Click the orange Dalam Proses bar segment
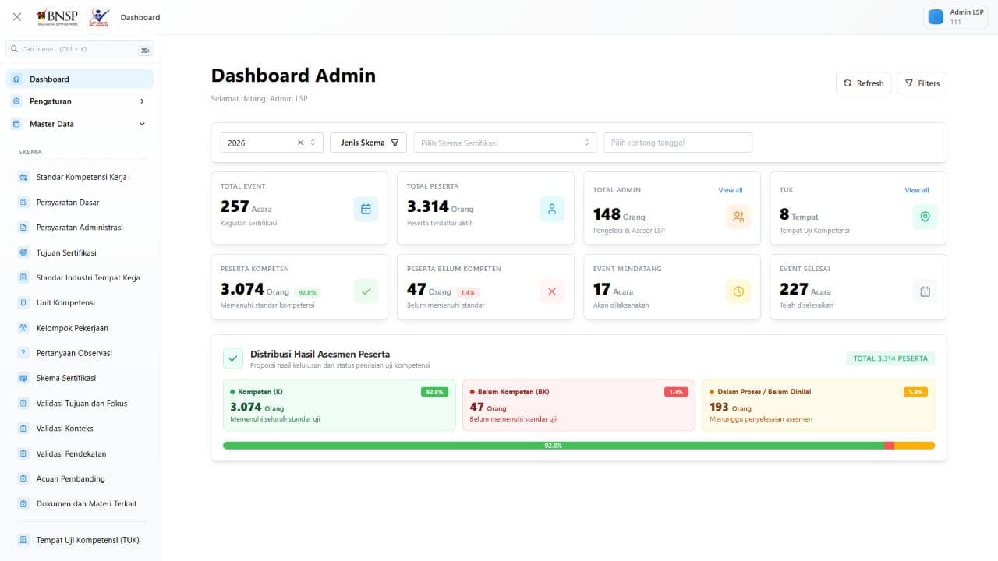The image size is (998, 561). 914,446
